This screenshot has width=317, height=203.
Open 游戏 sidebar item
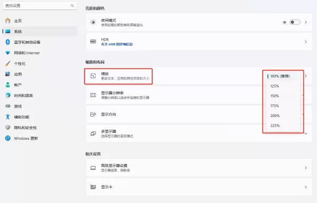[x=40, y=106]
